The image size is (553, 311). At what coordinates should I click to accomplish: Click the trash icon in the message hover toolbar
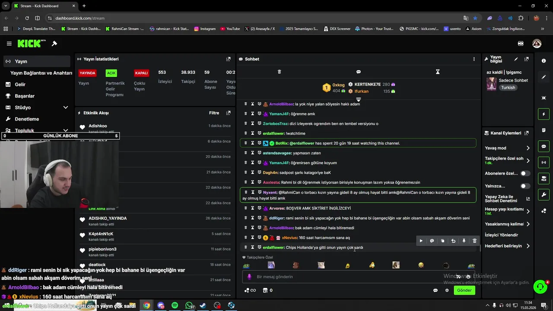pyautogui.click(x=474, y=241)
